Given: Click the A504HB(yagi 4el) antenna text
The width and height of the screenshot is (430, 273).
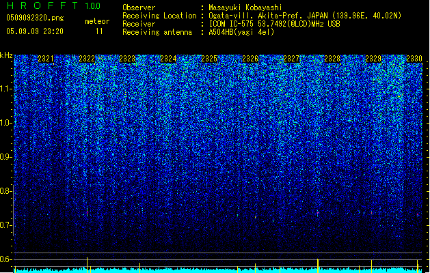Looking at the screenshot, I should click(241, 32).
